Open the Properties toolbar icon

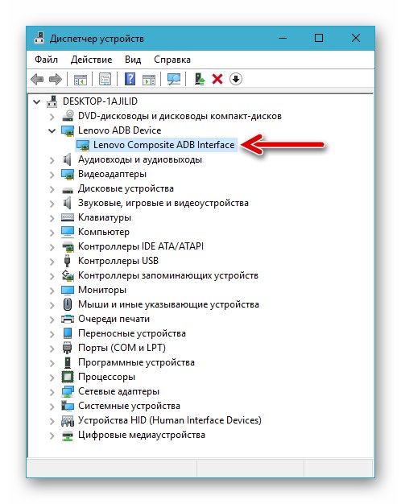[105, 79]
